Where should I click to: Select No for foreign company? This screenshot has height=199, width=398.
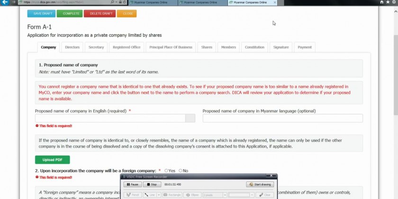click(x=181, y=171)
